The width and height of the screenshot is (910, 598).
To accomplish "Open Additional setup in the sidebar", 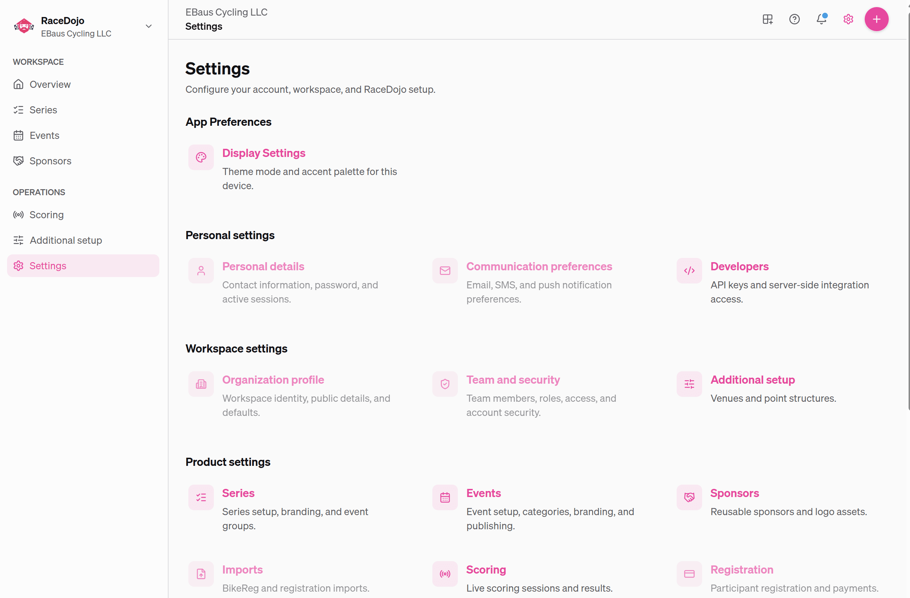I will tap(83, 240).
